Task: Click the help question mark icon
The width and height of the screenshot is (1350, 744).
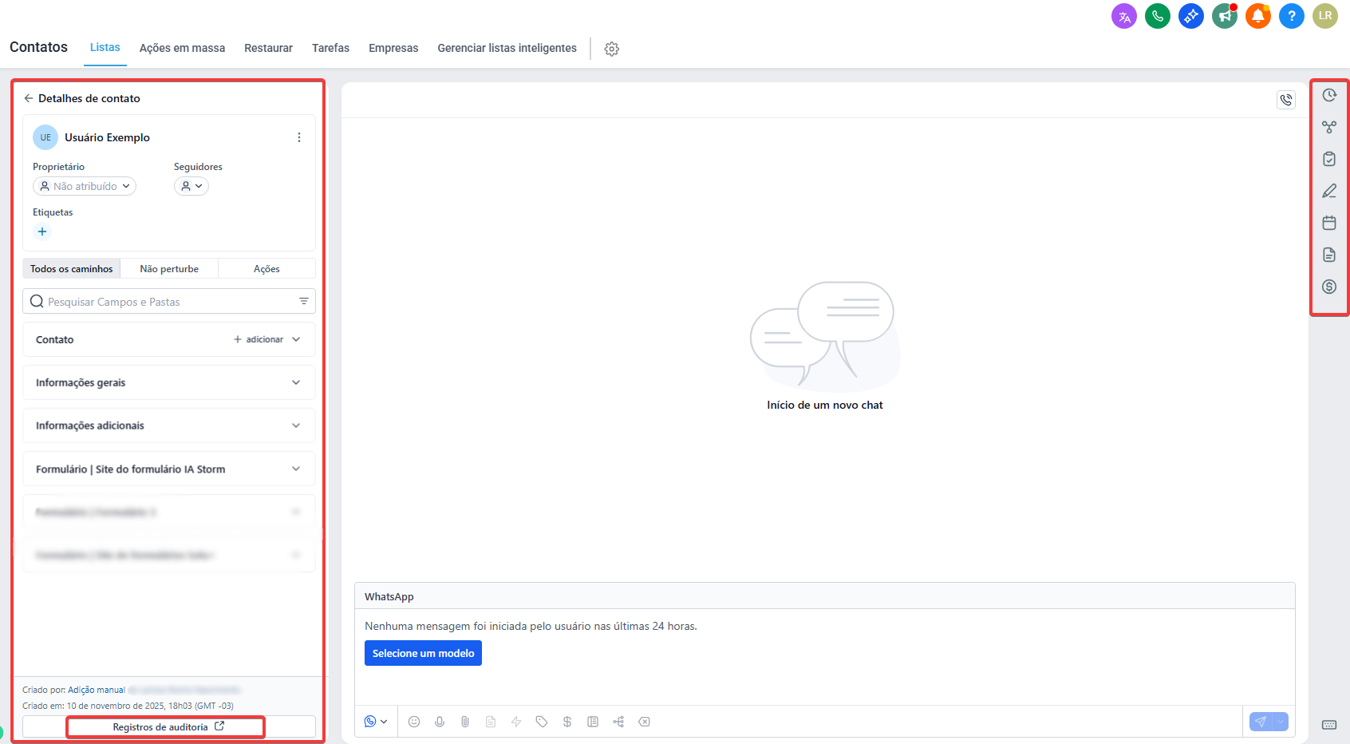Action: point(1291,16)
